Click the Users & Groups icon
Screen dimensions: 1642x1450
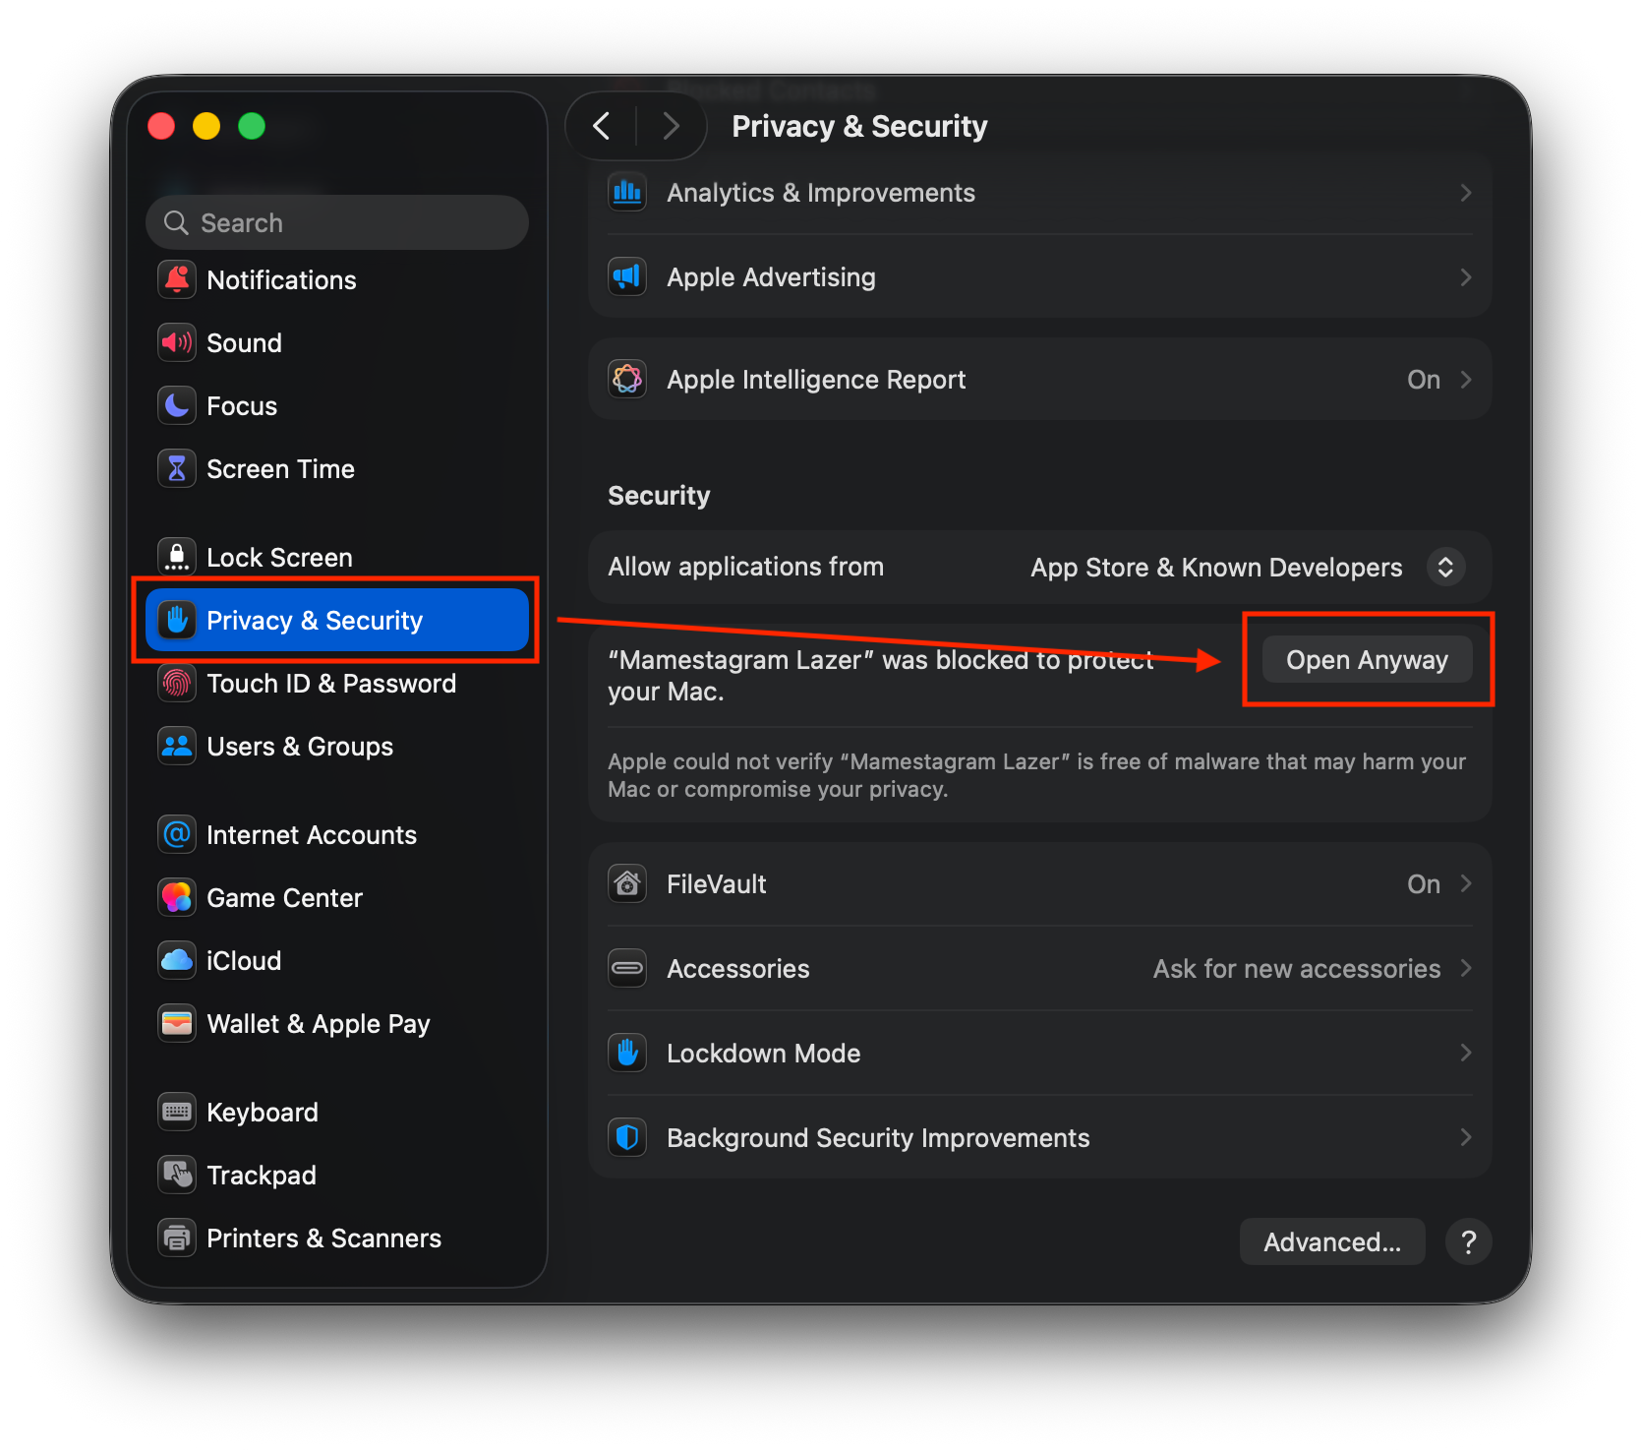177,747
